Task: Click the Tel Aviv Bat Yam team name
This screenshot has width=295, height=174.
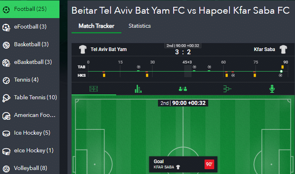Action: tap(109, 49)
